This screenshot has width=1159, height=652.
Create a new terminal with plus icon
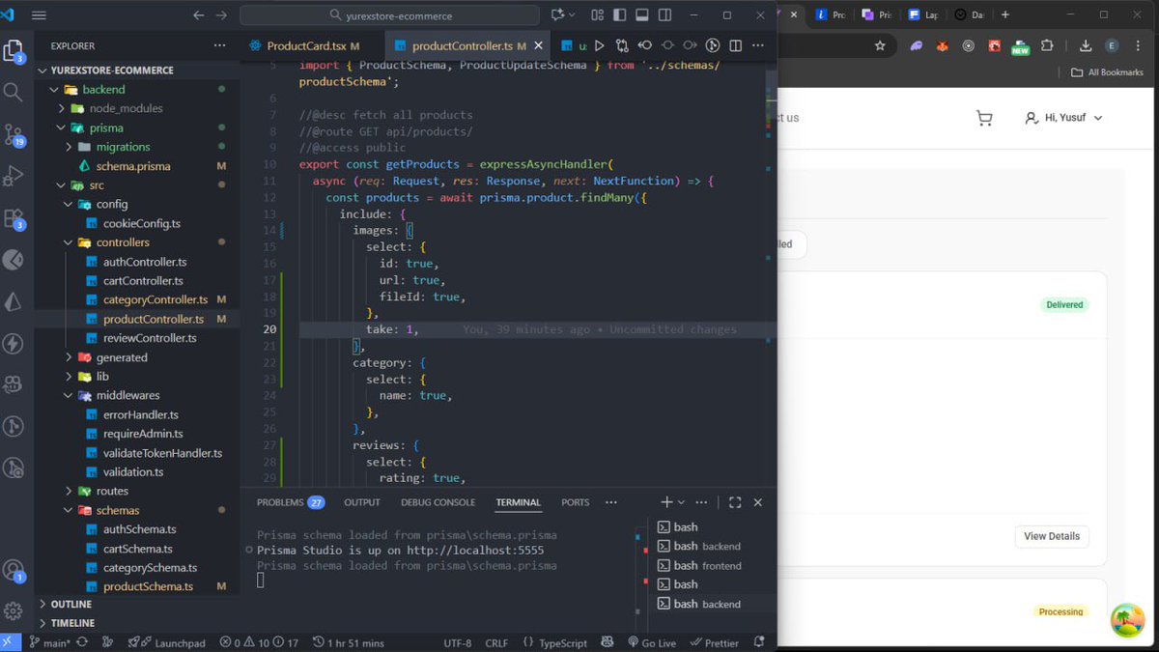tap(666, 502)
